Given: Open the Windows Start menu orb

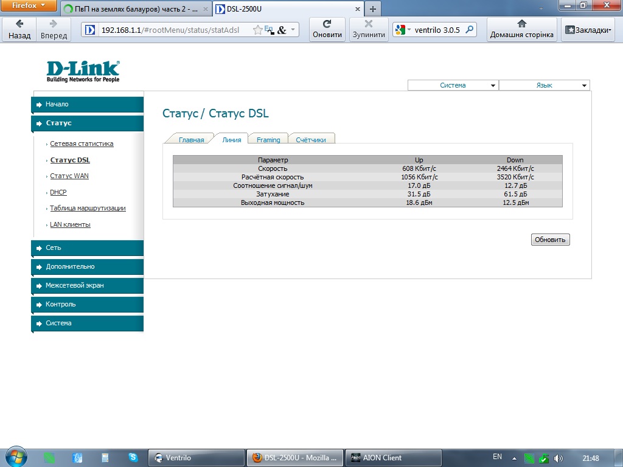Looking at the screenshot, I should (15, 457).
